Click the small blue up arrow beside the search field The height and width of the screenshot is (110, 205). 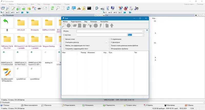point(147,30)
